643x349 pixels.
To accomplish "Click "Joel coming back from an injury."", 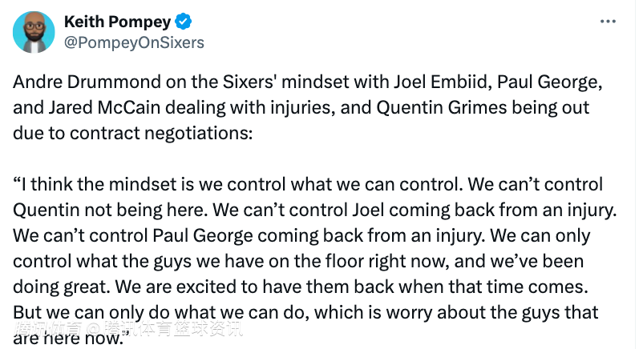I will click(x=485, y=211).
